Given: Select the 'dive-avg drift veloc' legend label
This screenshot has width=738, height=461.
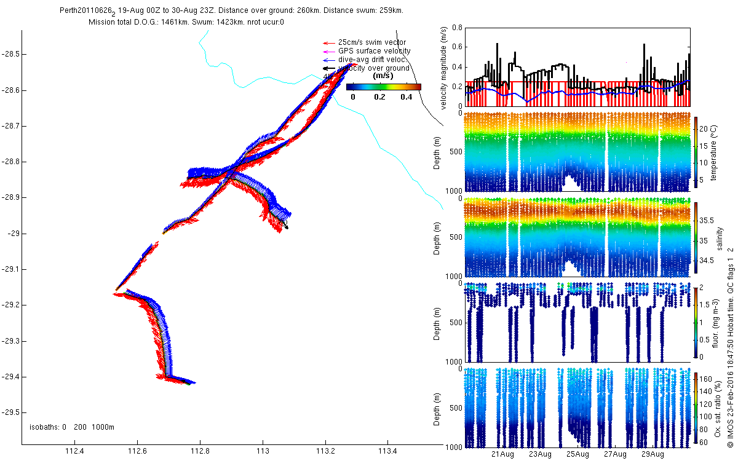Looking at the screenshot, I should (372, 59).
